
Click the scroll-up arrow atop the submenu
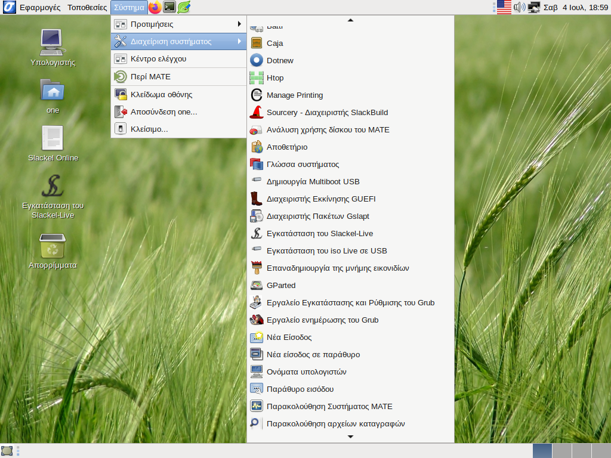[x=350, y=20]
